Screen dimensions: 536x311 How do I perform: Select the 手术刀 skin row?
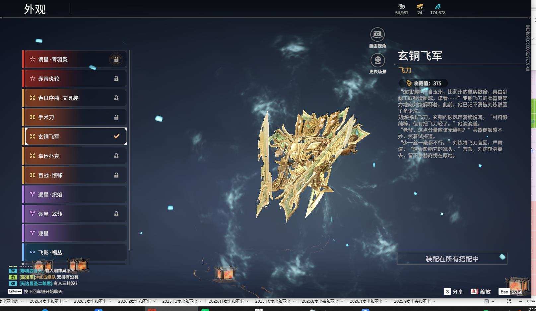75,117
